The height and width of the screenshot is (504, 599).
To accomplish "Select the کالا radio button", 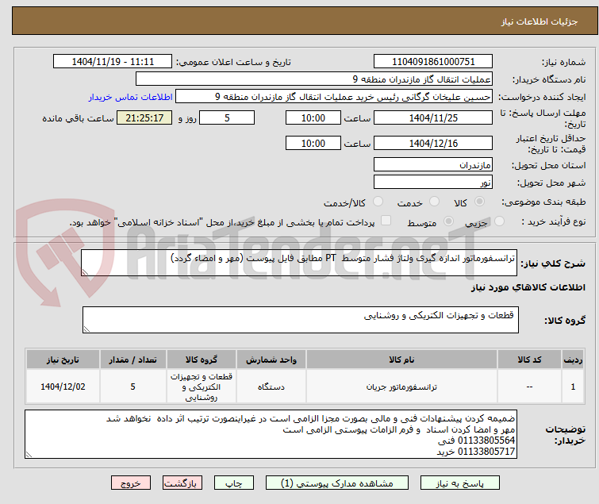I will pos(479,202).
